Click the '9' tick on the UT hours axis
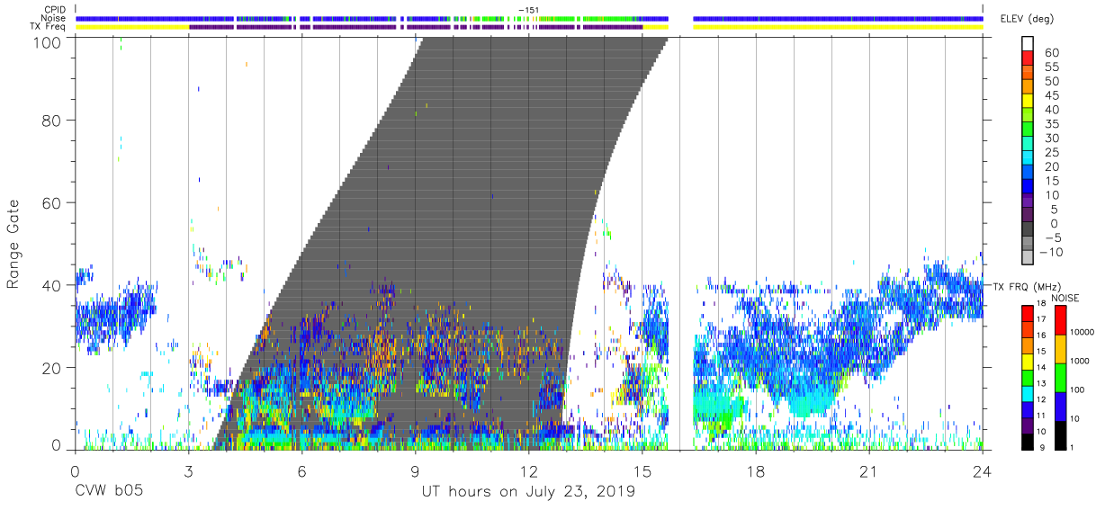Image resolution: width=1105 pixels, height=510 pixels. point(415,471)
